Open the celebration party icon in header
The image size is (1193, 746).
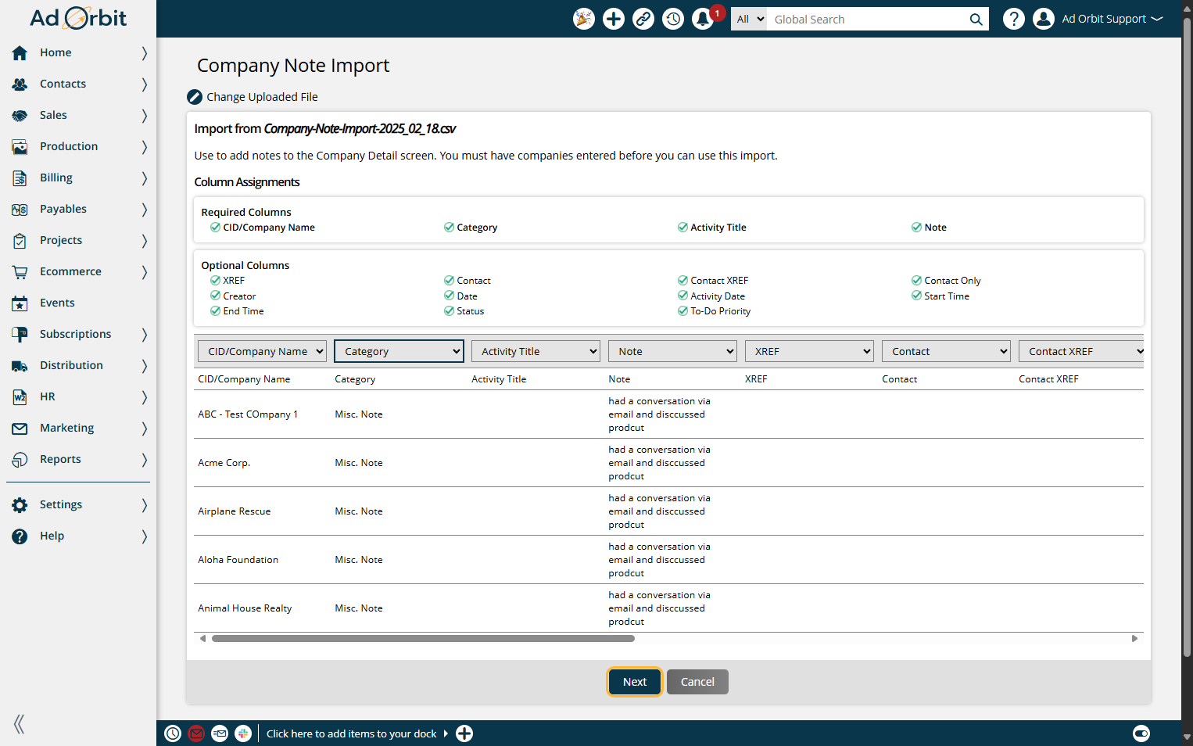pyautogui.click(x=584, y=19)
